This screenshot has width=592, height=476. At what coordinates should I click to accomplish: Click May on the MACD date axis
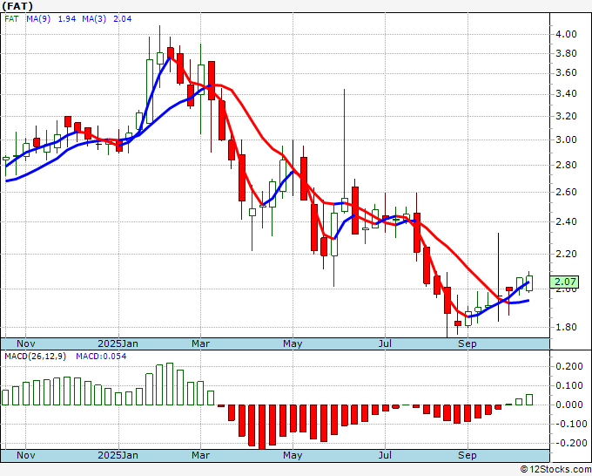click(293, 455)
